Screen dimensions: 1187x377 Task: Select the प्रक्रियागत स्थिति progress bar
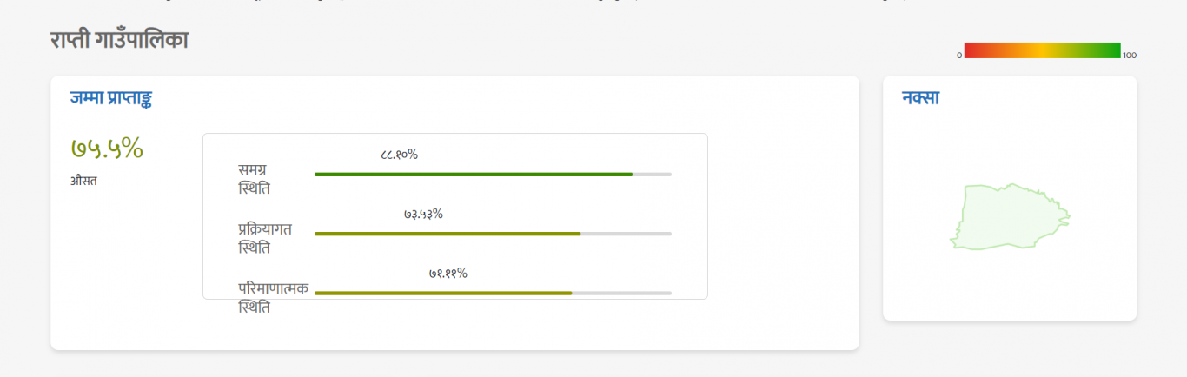pyautogui.click(x=493, y=234)
